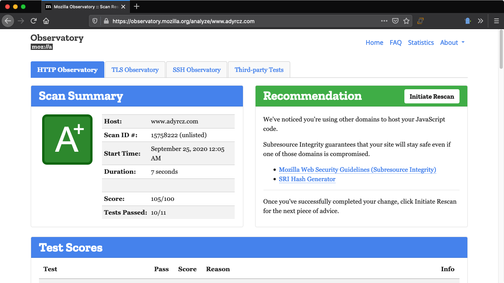Viewport: 504px width, 283px height.
Task: Click the back navigation arrow
Action: (8, 21)
